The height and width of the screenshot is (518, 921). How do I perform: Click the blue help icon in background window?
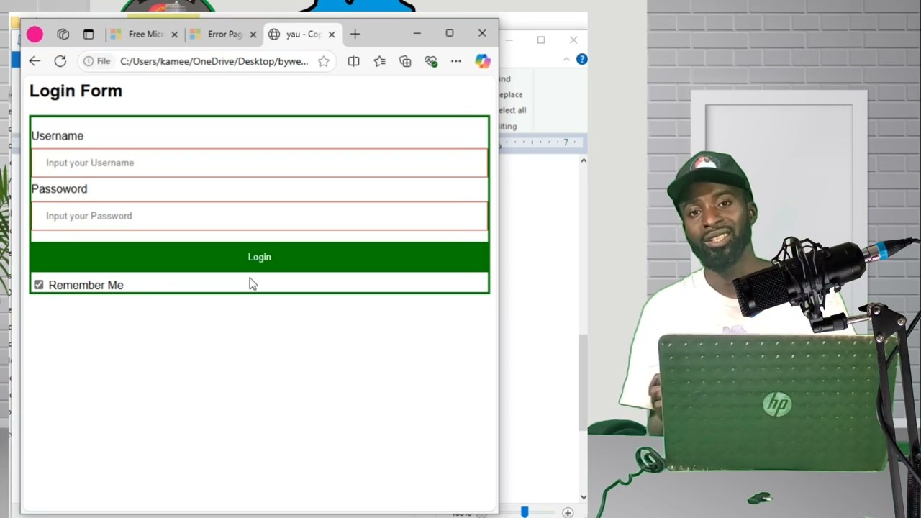[581, 59]
